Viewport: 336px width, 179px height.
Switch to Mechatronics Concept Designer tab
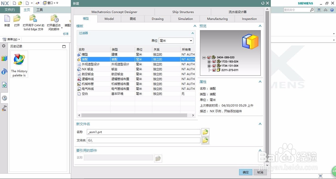click(114, 12)
